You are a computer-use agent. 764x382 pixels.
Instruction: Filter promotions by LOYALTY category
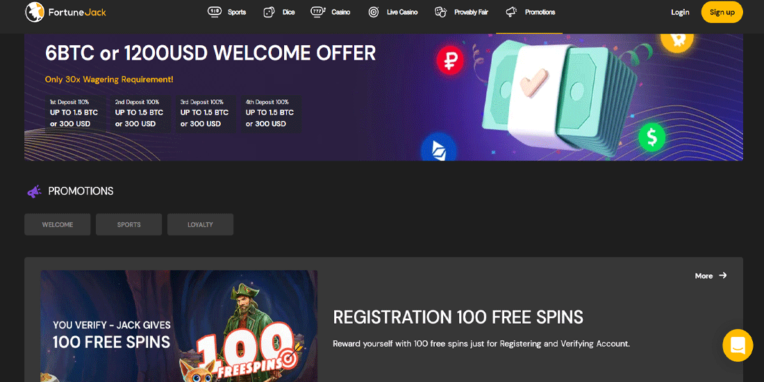(x=200, y=224)
